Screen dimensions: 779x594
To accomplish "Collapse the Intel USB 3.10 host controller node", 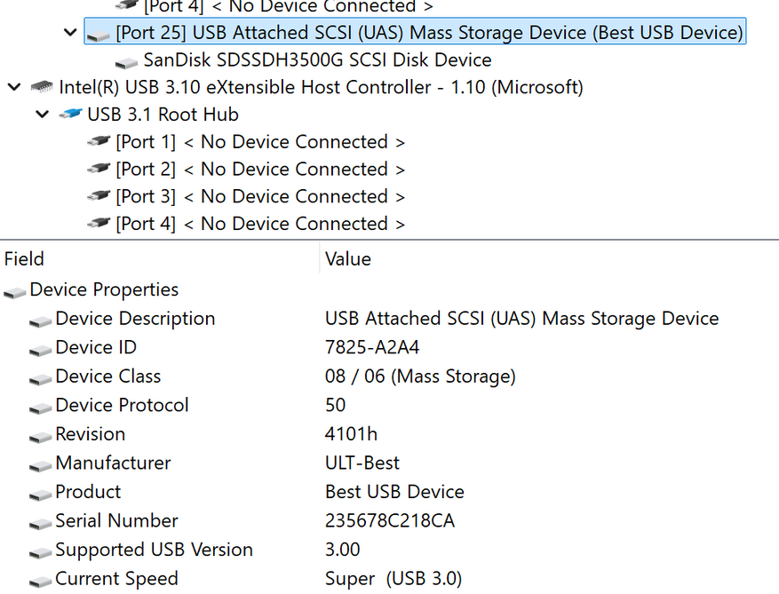I will 13,87.
